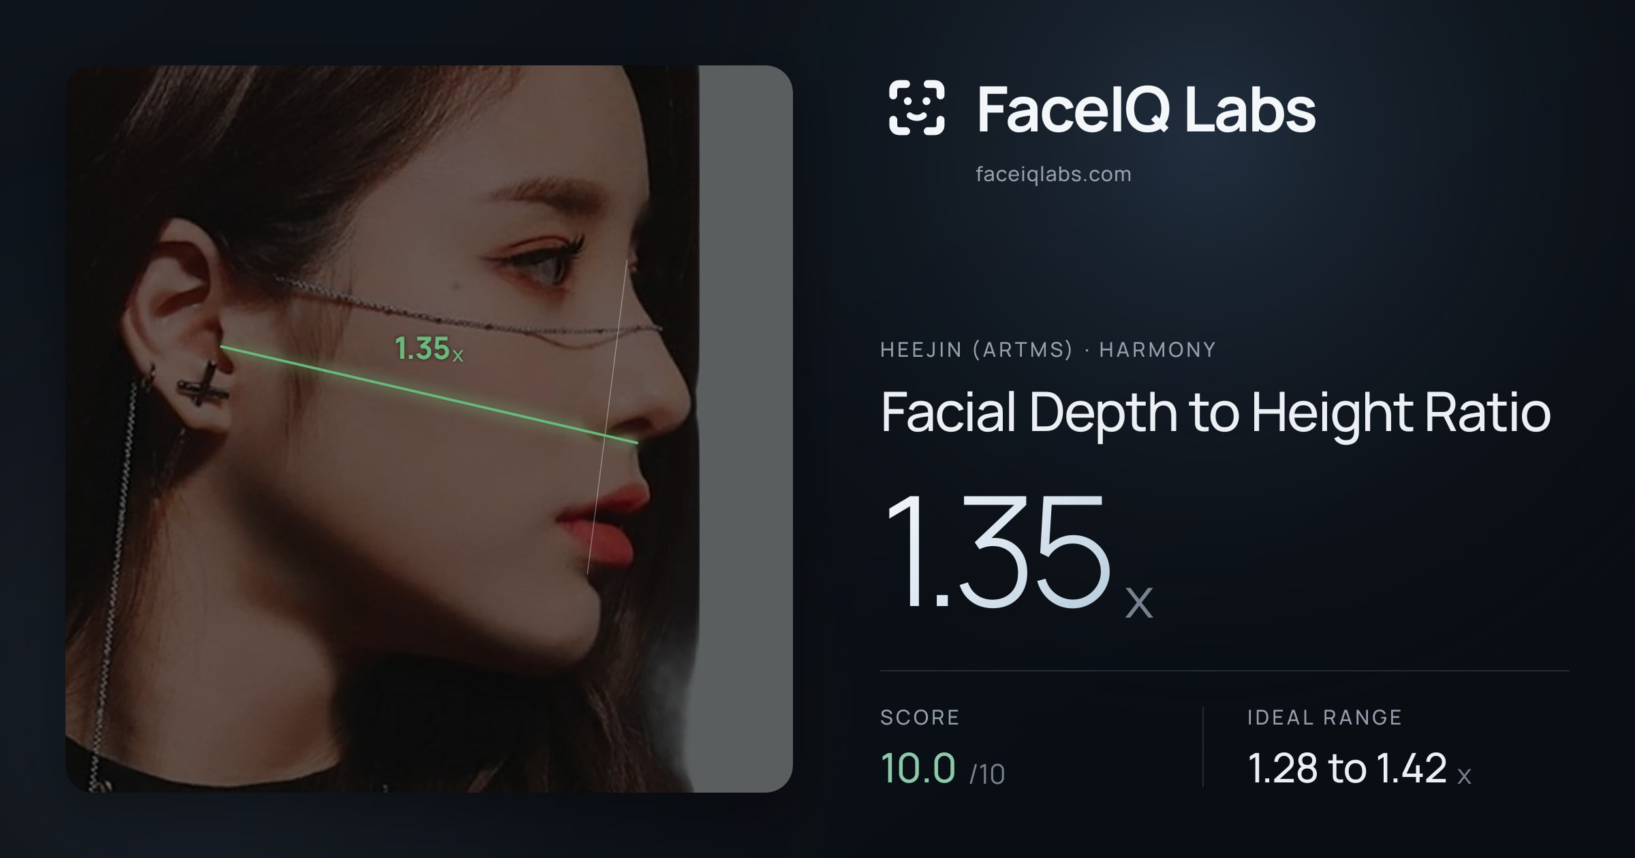Click the Facial Depth to Height Ratio heading
Viewport: 1635px width, 858px height.
pos(1215,413)
